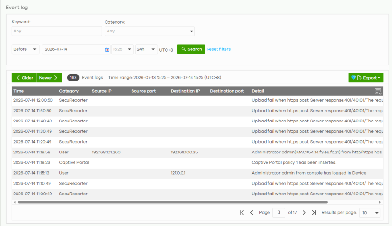This screenshot has width=392, height=226.
Task: Show older event logs
Action: point(24,78)
